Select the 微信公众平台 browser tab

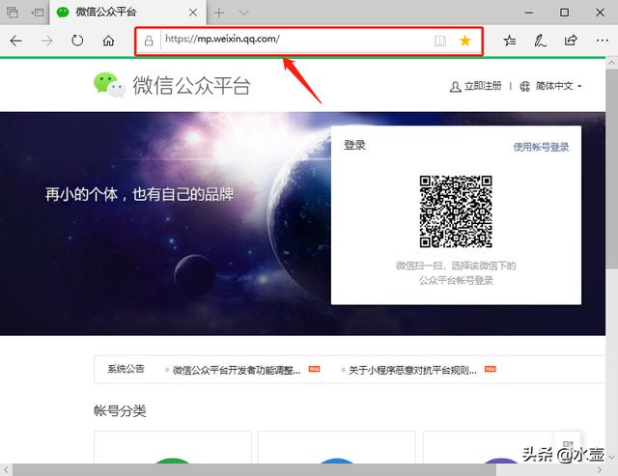(x=128, y=13)
